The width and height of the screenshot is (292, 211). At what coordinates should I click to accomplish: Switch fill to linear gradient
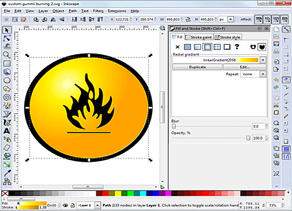(197, 47)
